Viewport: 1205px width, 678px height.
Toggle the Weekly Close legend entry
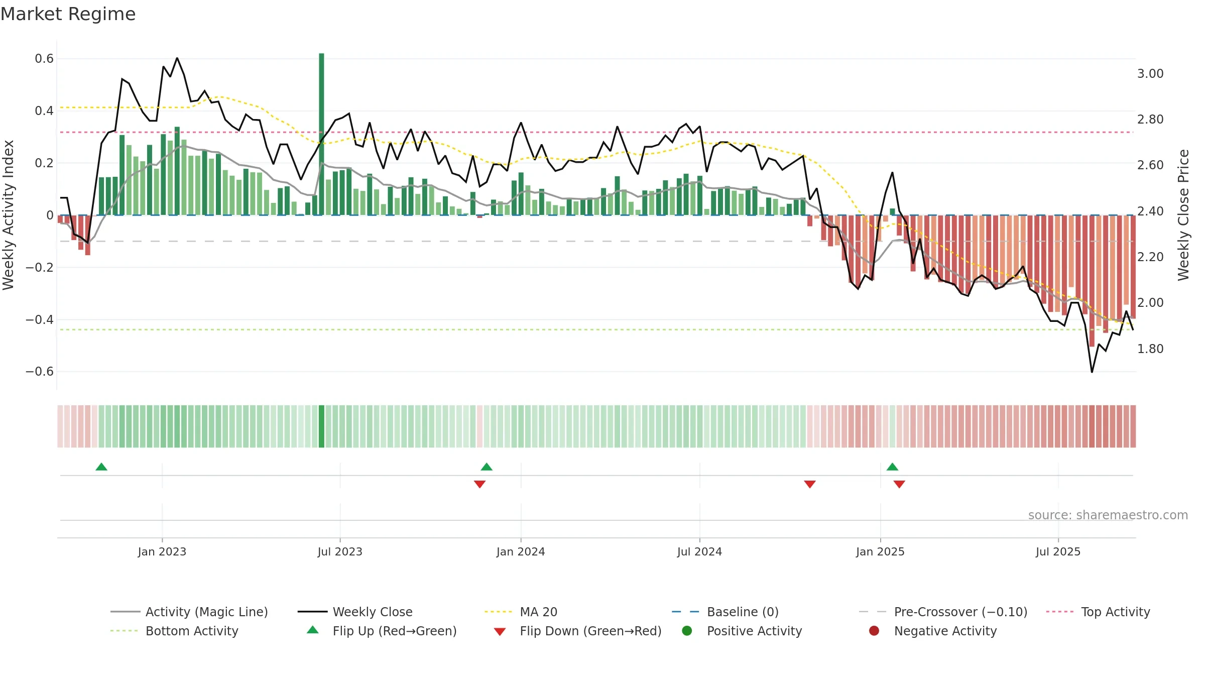point(355,612)
